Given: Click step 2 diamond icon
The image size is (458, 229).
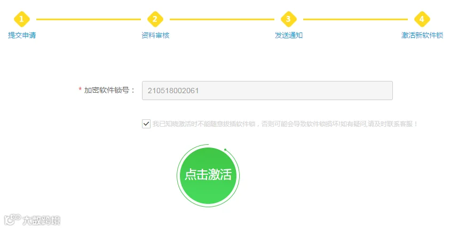Looking at the screenshot, I should coord(155,19).
